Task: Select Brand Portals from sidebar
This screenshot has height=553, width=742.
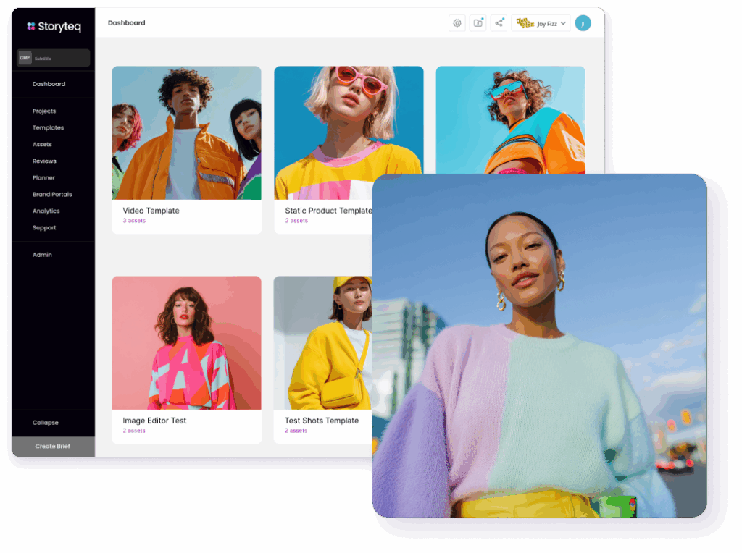Action: coord(52,195)
